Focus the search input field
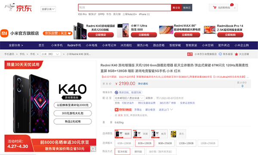Viewport: 258px width, 155px height. point(125,8)
